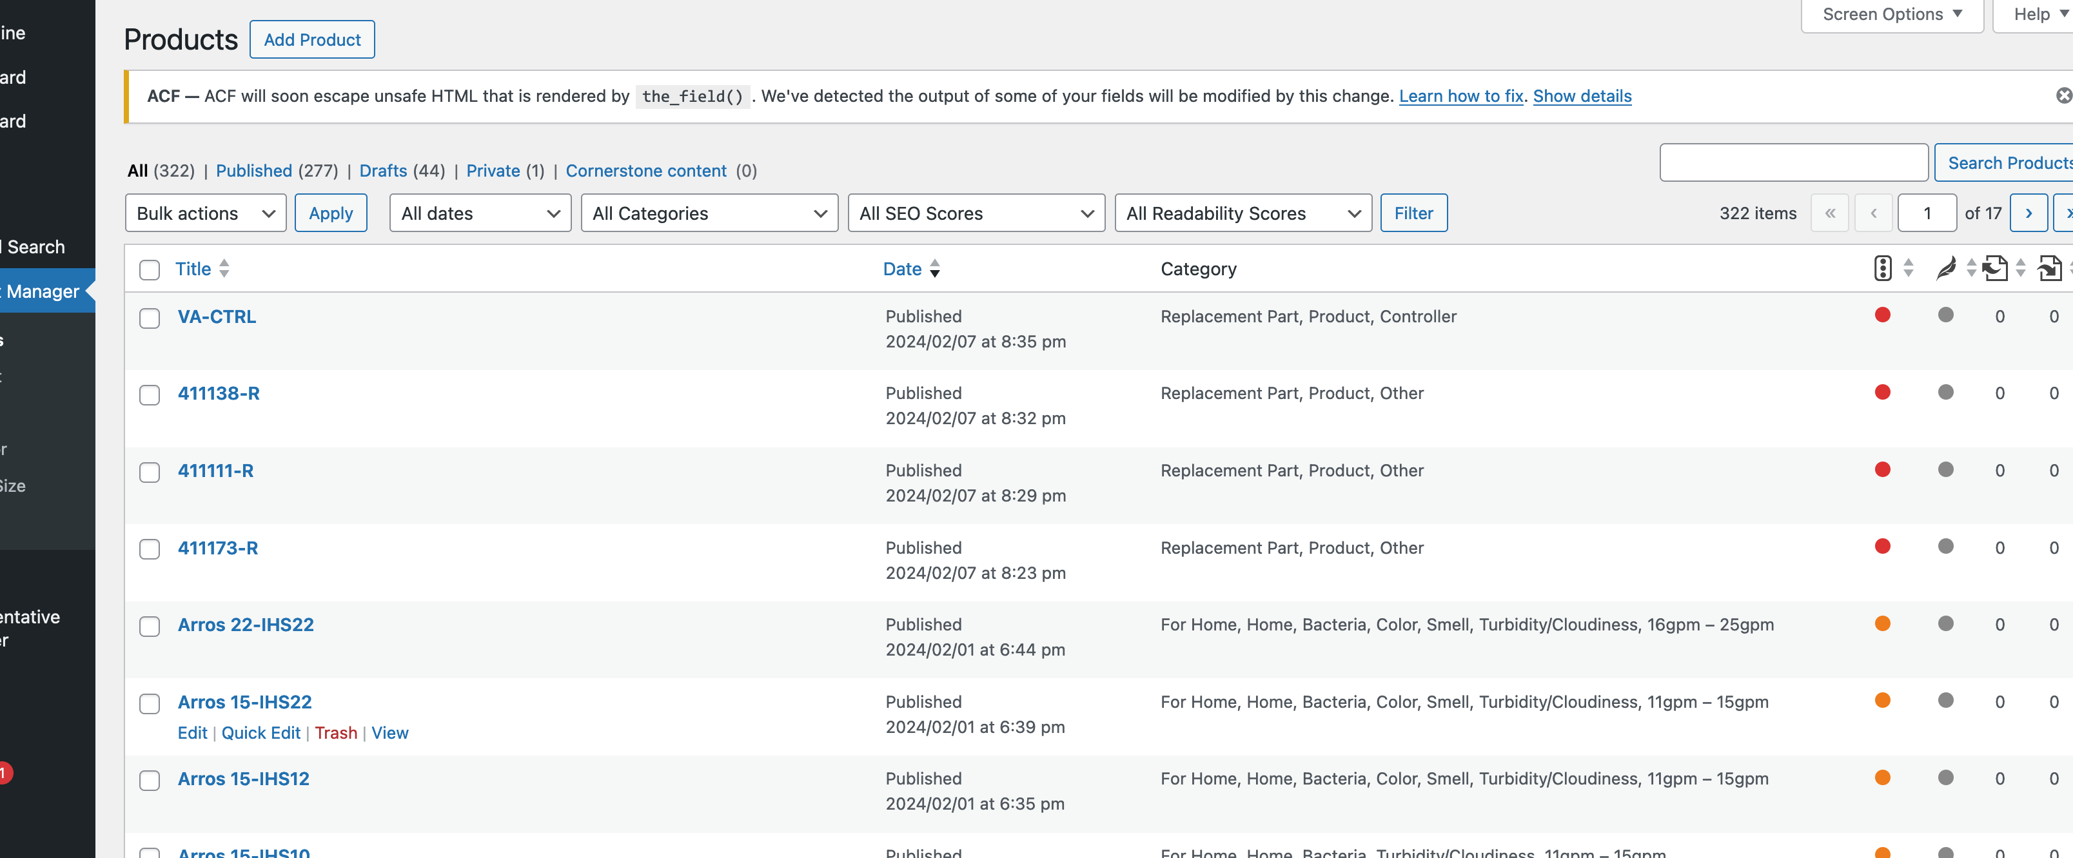The image size is (2073, 858).
Task: Click the Apply bulk action button
Action: click(331, 213)
